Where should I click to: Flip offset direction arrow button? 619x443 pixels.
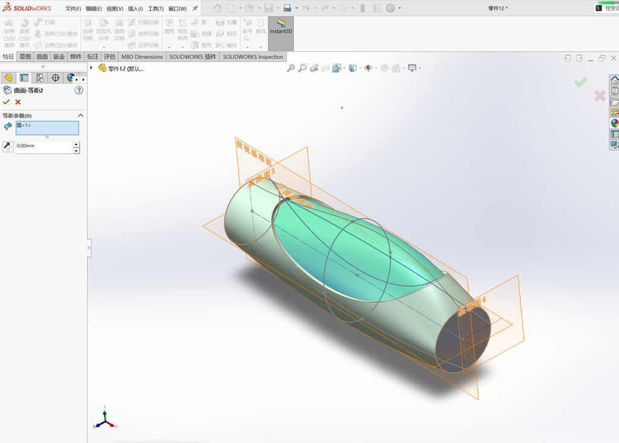[x=8, y=146]
